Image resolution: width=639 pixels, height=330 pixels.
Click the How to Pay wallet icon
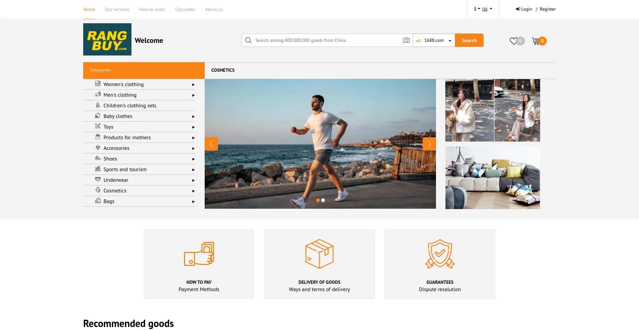(199, 254)
